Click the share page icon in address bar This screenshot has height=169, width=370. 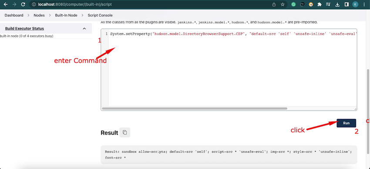(x=274, y=4)
